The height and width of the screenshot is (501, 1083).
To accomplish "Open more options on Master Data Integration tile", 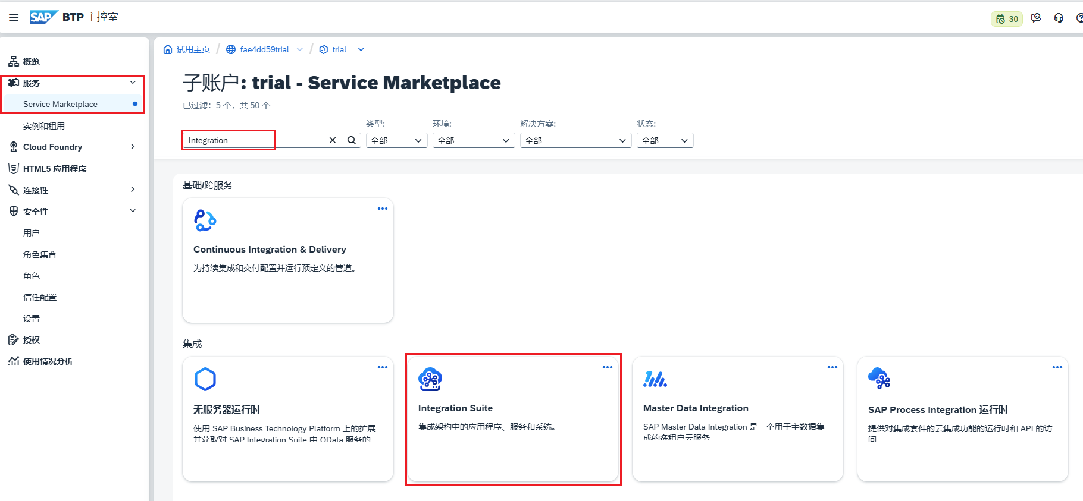I will coord(832,367).
